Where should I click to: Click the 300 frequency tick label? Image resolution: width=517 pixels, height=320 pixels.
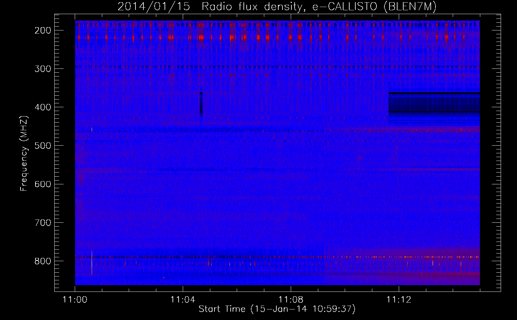(x=43, y=69)
